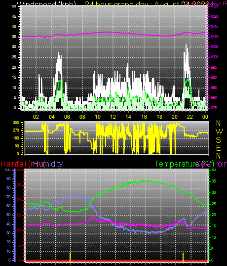Click the 14 hour label on time axis
This screenshot has height=266, width=227.
coord(128,117)
